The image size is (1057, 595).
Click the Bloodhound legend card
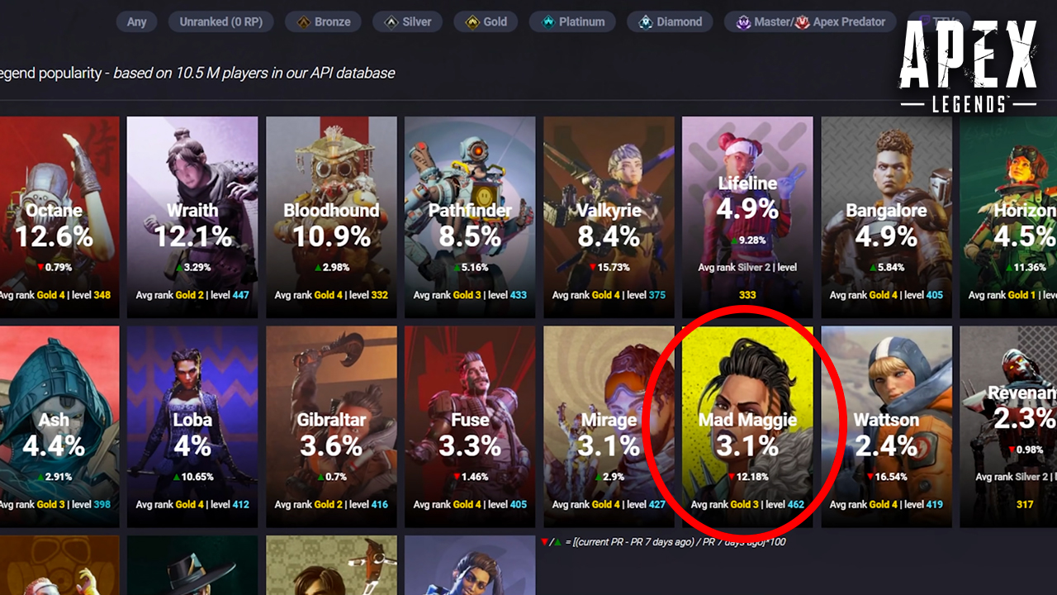tap(331, 217)
